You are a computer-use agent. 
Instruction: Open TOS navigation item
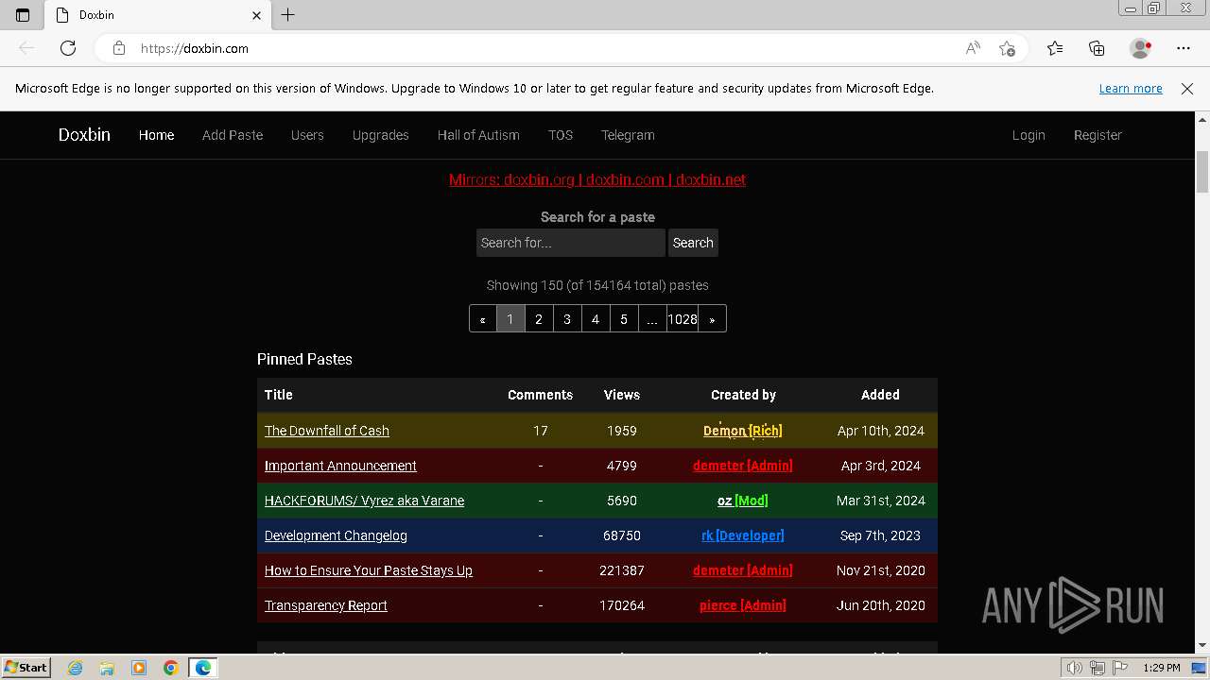[x=561, y=135]
